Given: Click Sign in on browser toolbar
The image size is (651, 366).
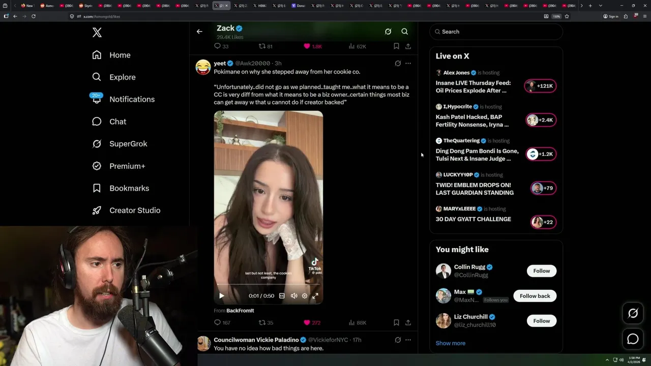Looking at the screenshot, I should click(611, 16).
